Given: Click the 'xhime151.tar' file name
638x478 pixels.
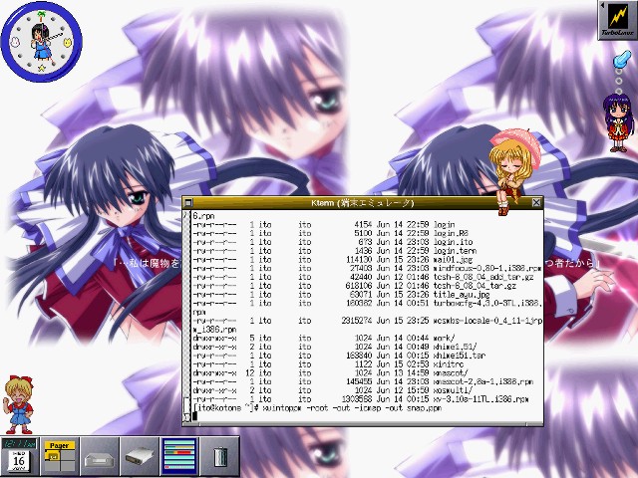Looking at the screenshot, I should click(x=460, y=356).
